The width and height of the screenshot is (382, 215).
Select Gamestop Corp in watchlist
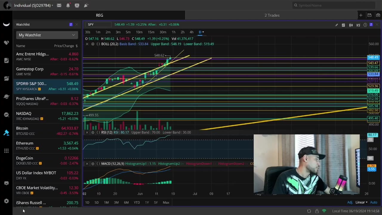click(47, 71)
